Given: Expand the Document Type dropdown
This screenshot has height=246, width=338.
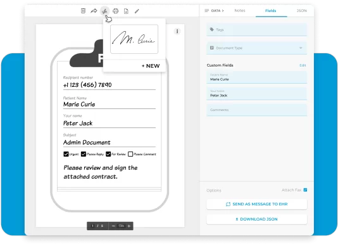Looking at the screenshot, I should (x=301, y=48).
